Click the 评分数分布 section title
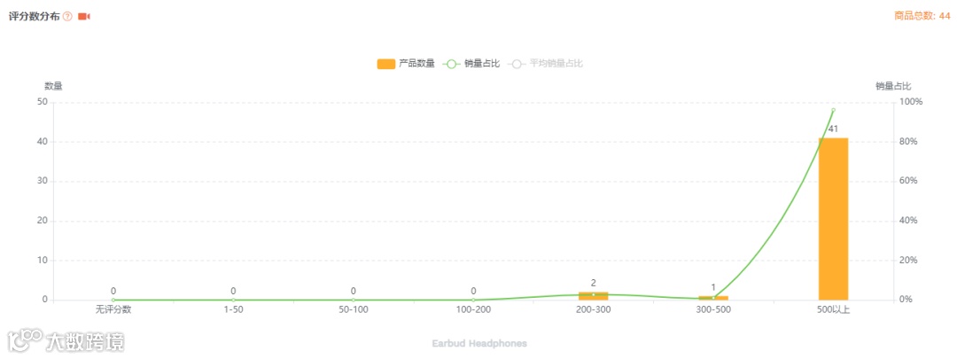Image resolution: width=957 pixels, height=359 pixels. [35, 17]
